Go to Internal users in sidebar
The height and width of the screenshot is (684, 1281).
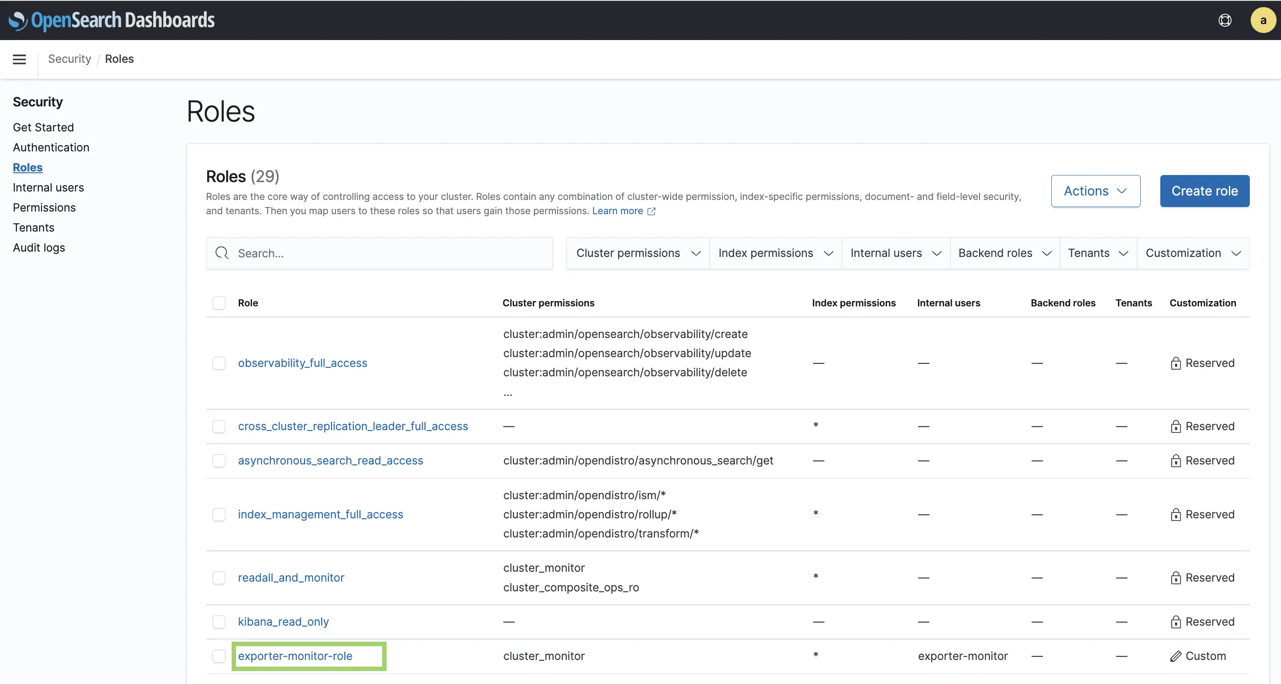click(x=48, y=187)
